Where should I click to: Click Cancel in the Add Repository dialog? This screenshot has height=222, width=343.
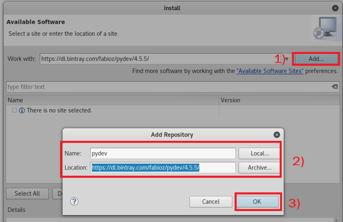(x=211, y=201)
